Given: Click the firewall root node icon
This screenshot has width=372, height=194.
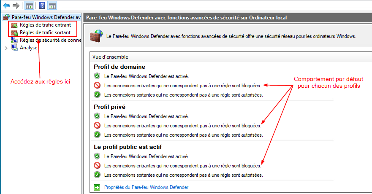Looking at the screenshot, I should point(7,17).
